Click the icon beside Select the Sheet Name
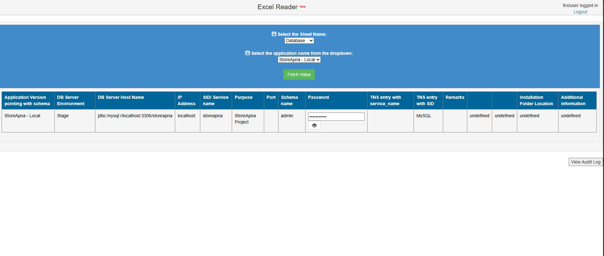This screenshot has height=256, width=604. 274,34
